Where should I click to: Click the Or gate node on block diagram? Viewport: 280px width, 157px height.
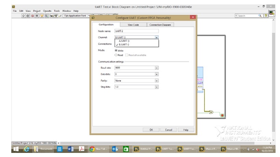click(211, 112)
